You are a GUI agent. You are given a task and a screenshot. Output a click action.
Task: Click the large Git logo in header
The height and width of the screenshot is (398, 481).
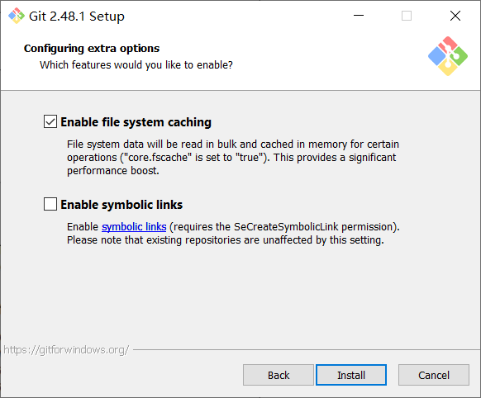[x=448, y=56]
